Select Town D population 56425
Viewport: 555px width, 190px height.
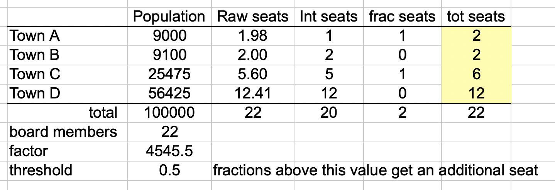pyautogui.click(x=169, y=94)
